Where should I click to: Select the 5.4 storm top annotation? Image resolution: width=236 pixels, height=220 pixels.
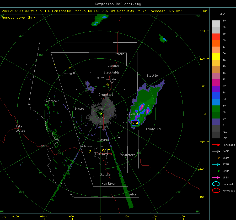135,123
